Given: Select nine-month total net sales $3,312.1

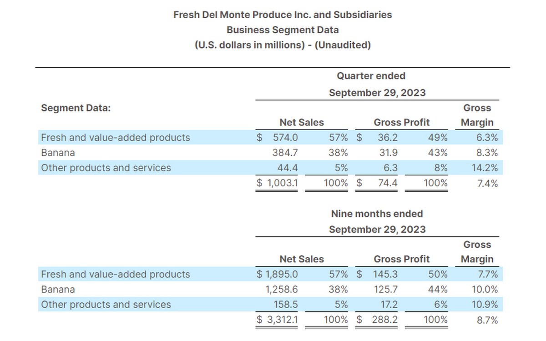Looking at the screenshot, I should coord(278,320).
